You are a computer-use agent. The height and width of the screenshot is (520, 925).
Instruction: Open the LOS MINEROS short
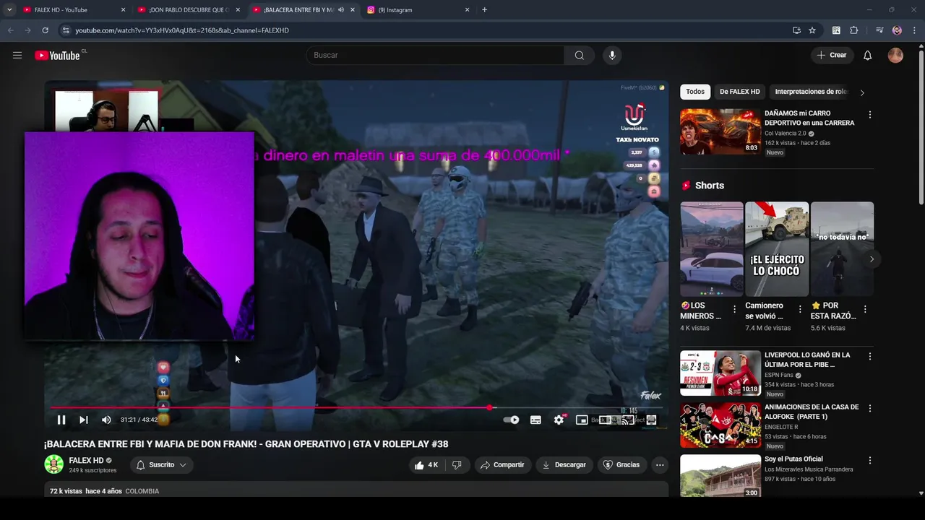(712, 249)
